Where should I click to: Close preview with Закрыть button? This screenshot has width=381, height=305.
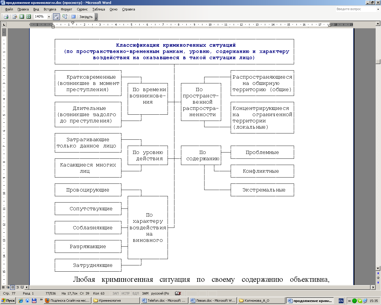click(86, 17)
